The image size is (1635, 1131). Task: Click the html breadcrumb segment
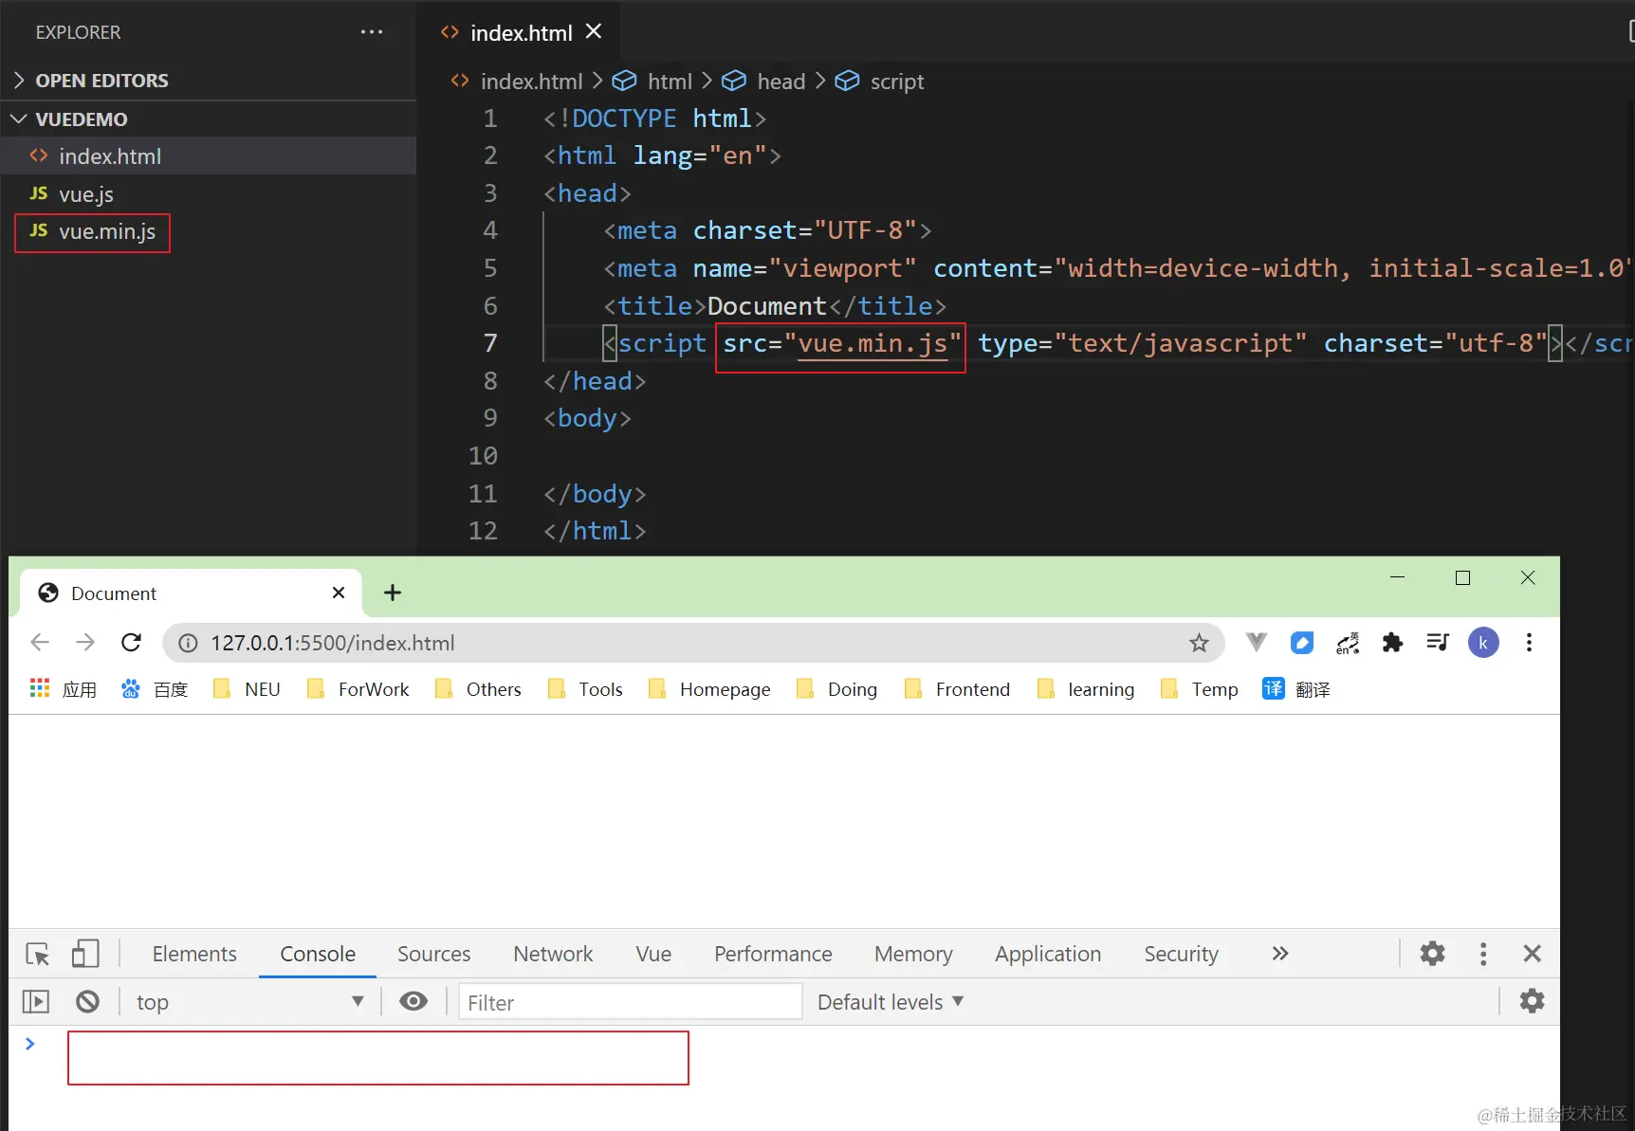670,82
